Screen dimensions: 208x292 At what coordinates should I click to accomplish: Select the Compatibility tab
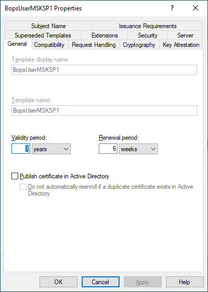(x=49, y=45)
